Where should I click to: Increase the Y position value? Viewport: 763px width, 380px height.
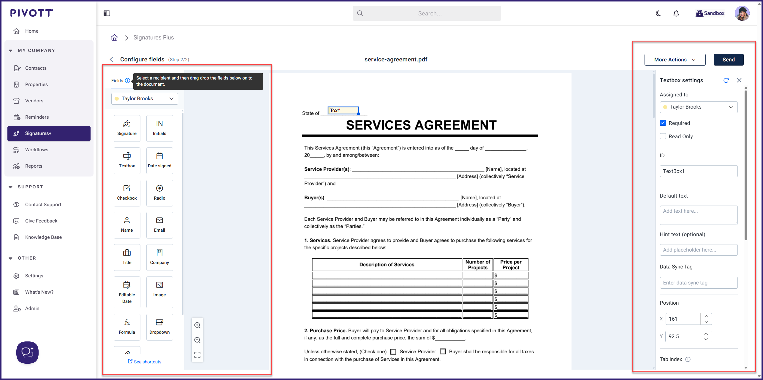(x=706, y=334)
